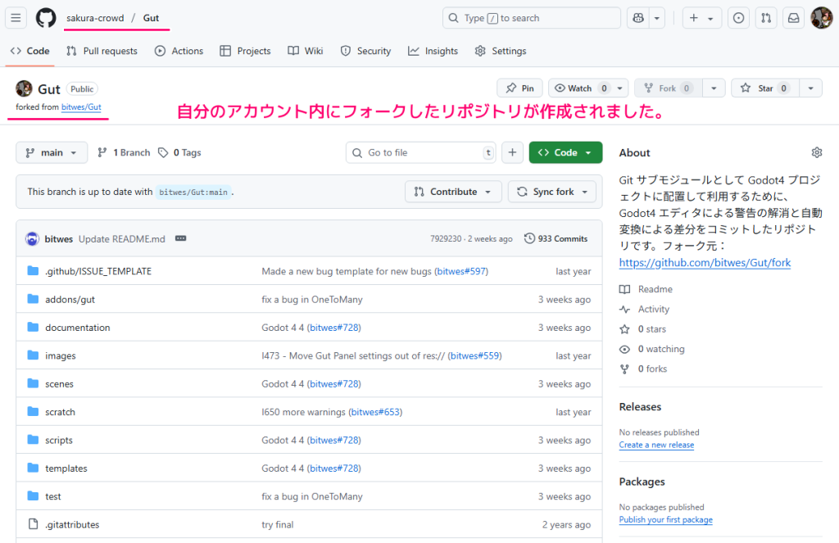Screen dimensions: 839x543
Task: Jump to Readme from About sidebar
Action: pos(646,289)
